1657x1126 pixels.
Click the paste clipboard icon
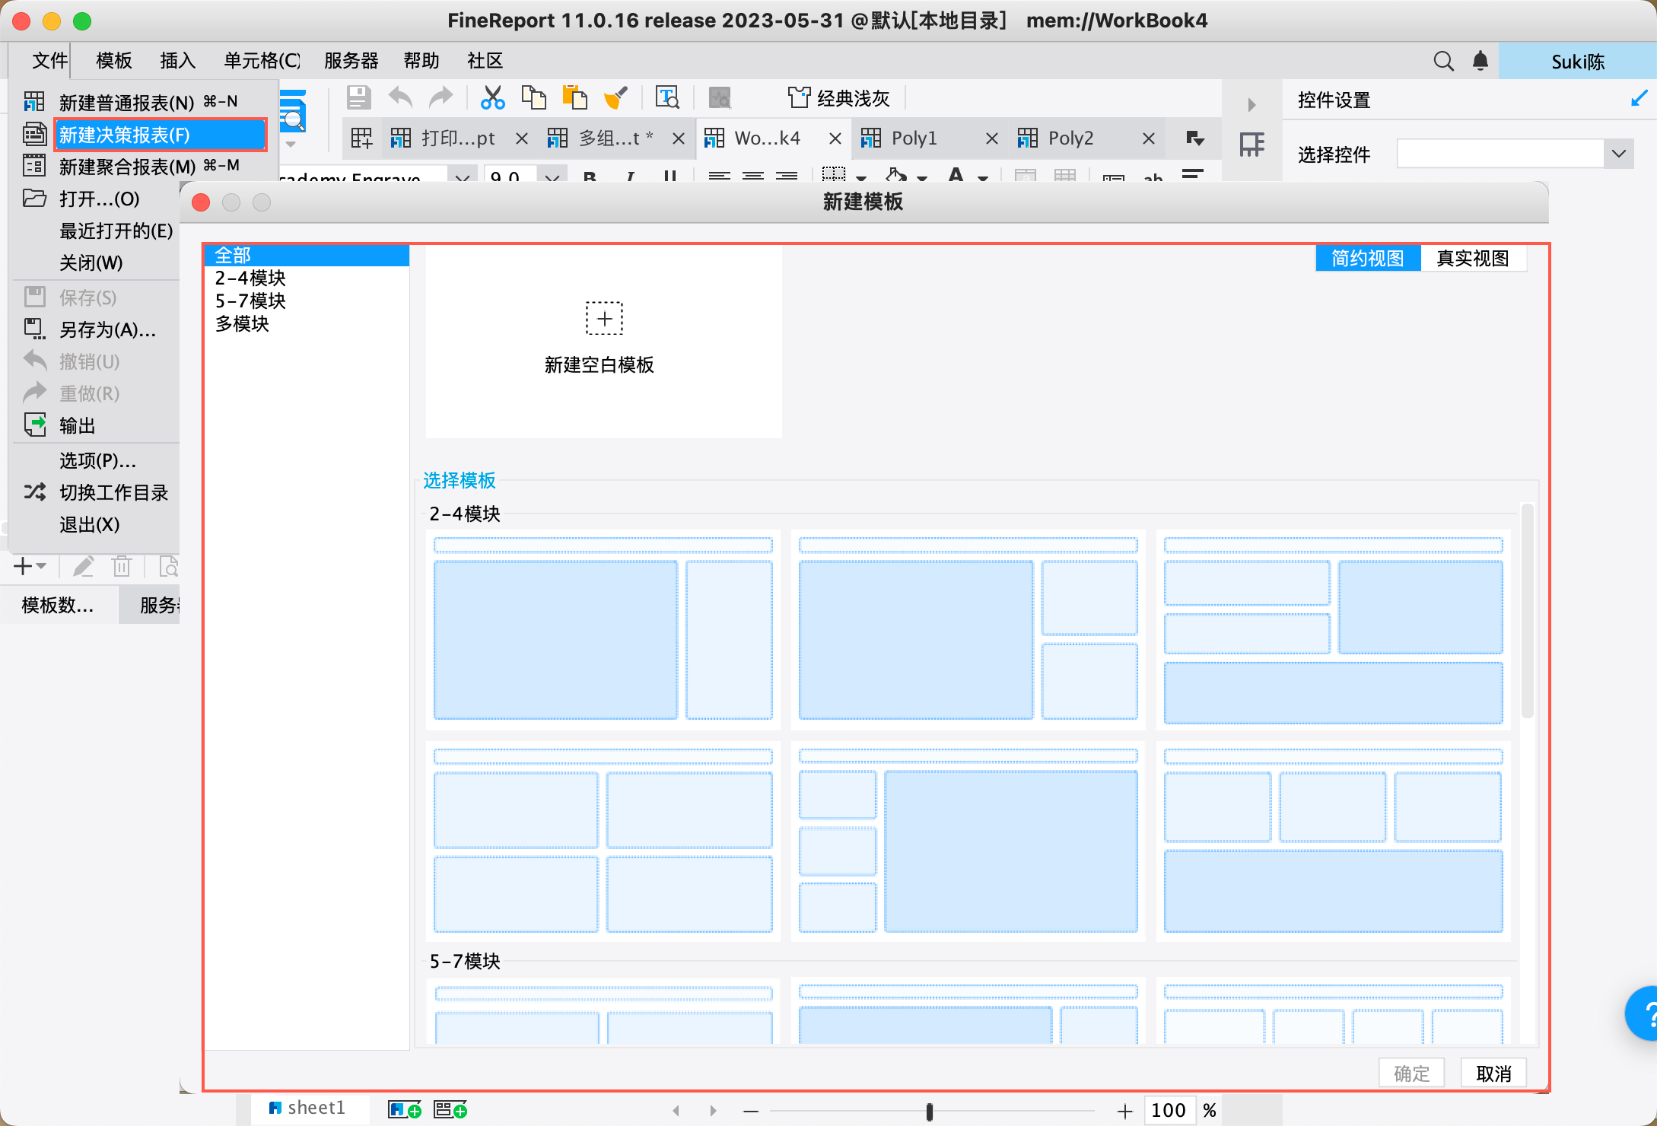tap(574, 97)
